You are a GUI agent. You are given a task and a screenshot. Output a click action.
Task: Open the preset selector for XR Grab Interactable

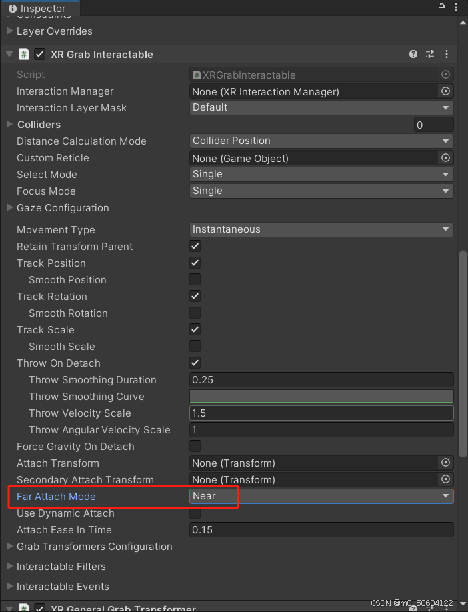(430, 54)
